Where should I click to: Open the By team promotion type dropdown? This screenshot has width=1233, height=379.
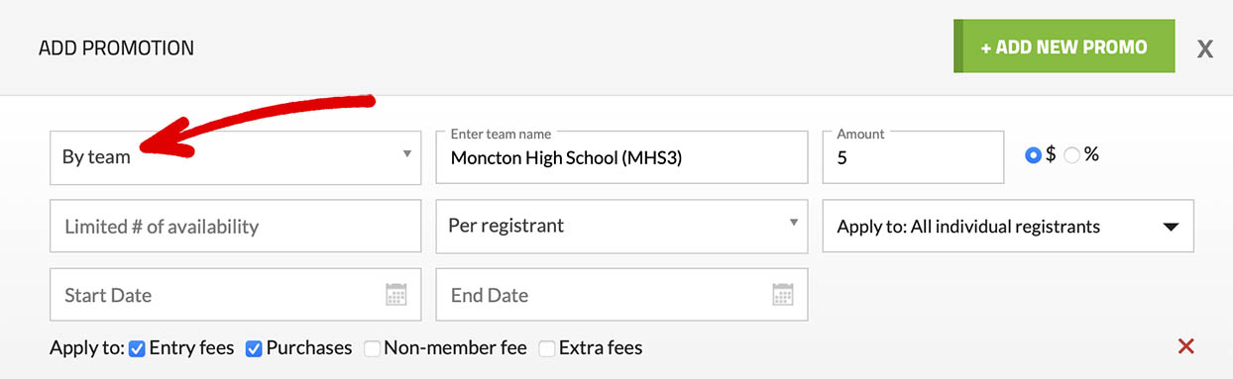(x=236, y=157)
